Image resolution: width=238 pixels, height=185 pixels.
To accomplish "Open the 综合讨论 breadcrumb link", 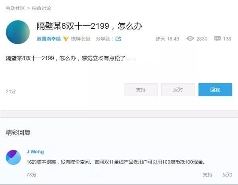I will click(x=41, y=8).
